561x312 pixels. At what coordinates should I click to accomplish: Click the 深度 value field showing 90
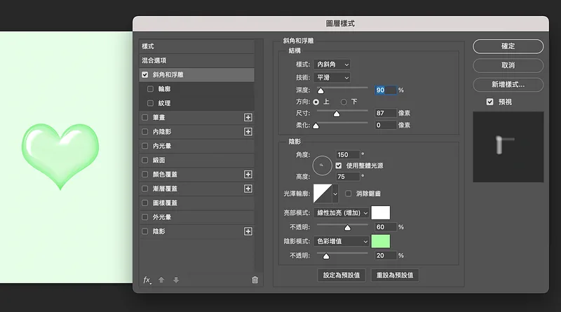385,90
